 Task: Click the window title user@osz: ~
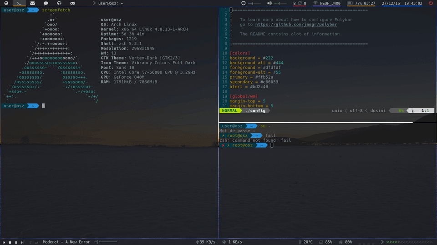pos(111,3)
